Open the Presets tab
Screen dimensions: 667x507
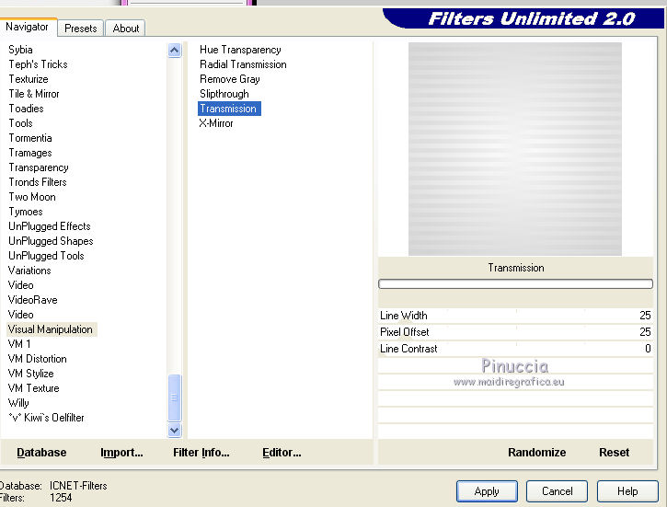(80, 29)
